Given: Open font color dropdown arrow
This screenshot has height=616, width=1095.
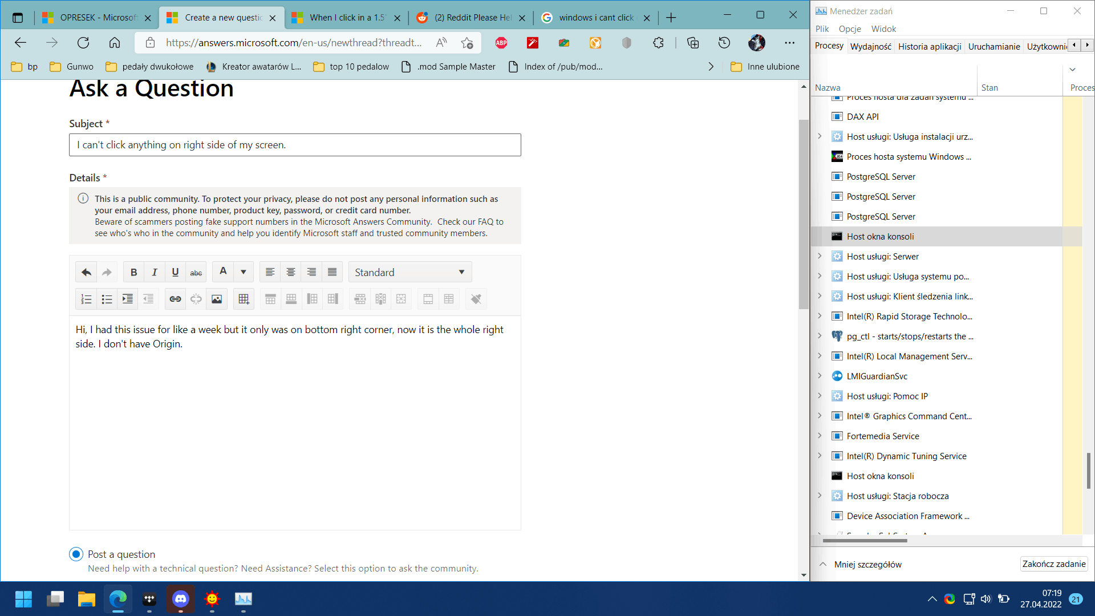Looking at the screenshot, I should click(x=244, y=272).
